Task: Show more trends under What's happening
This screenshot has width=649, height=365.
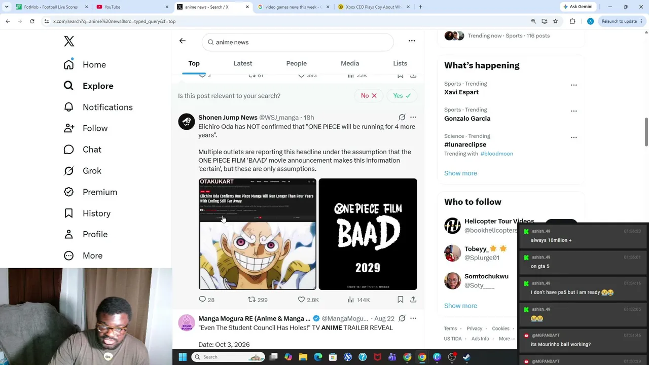Action: click(x=460, y=173)
